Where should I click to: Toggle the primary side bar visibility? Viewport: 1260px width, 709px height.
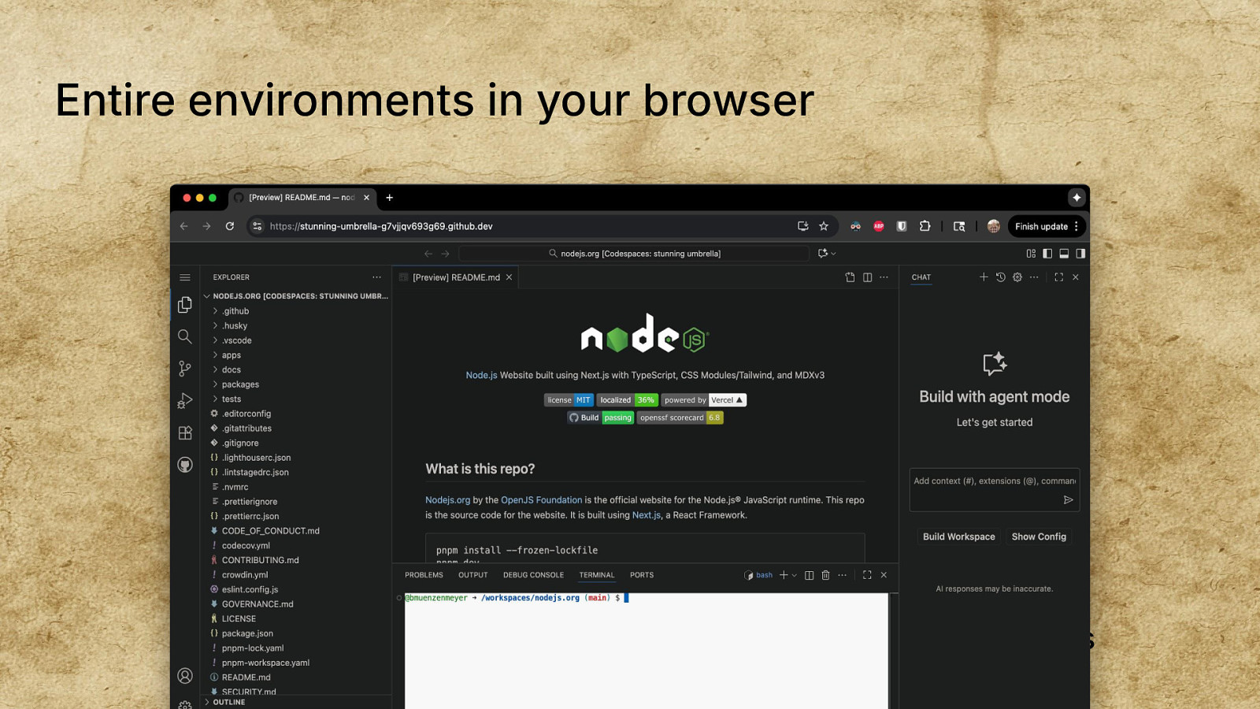(1047, 254)
